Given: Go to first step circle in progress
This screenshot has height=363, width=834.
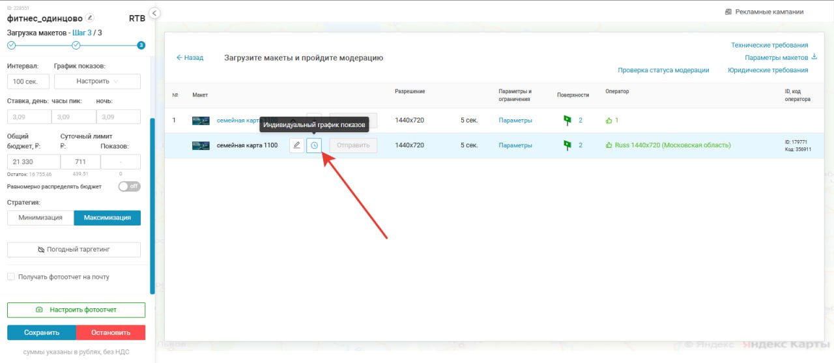Looking at the screenshot, I should click(11, 45).
